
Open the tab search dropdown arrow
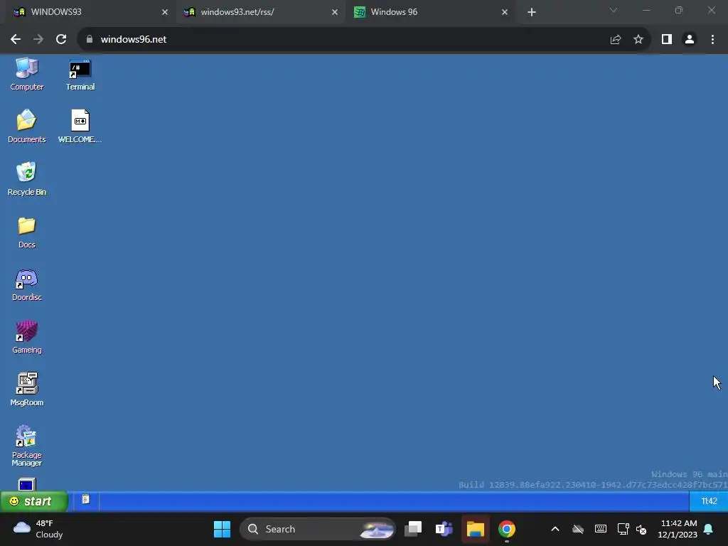[614, 10]
